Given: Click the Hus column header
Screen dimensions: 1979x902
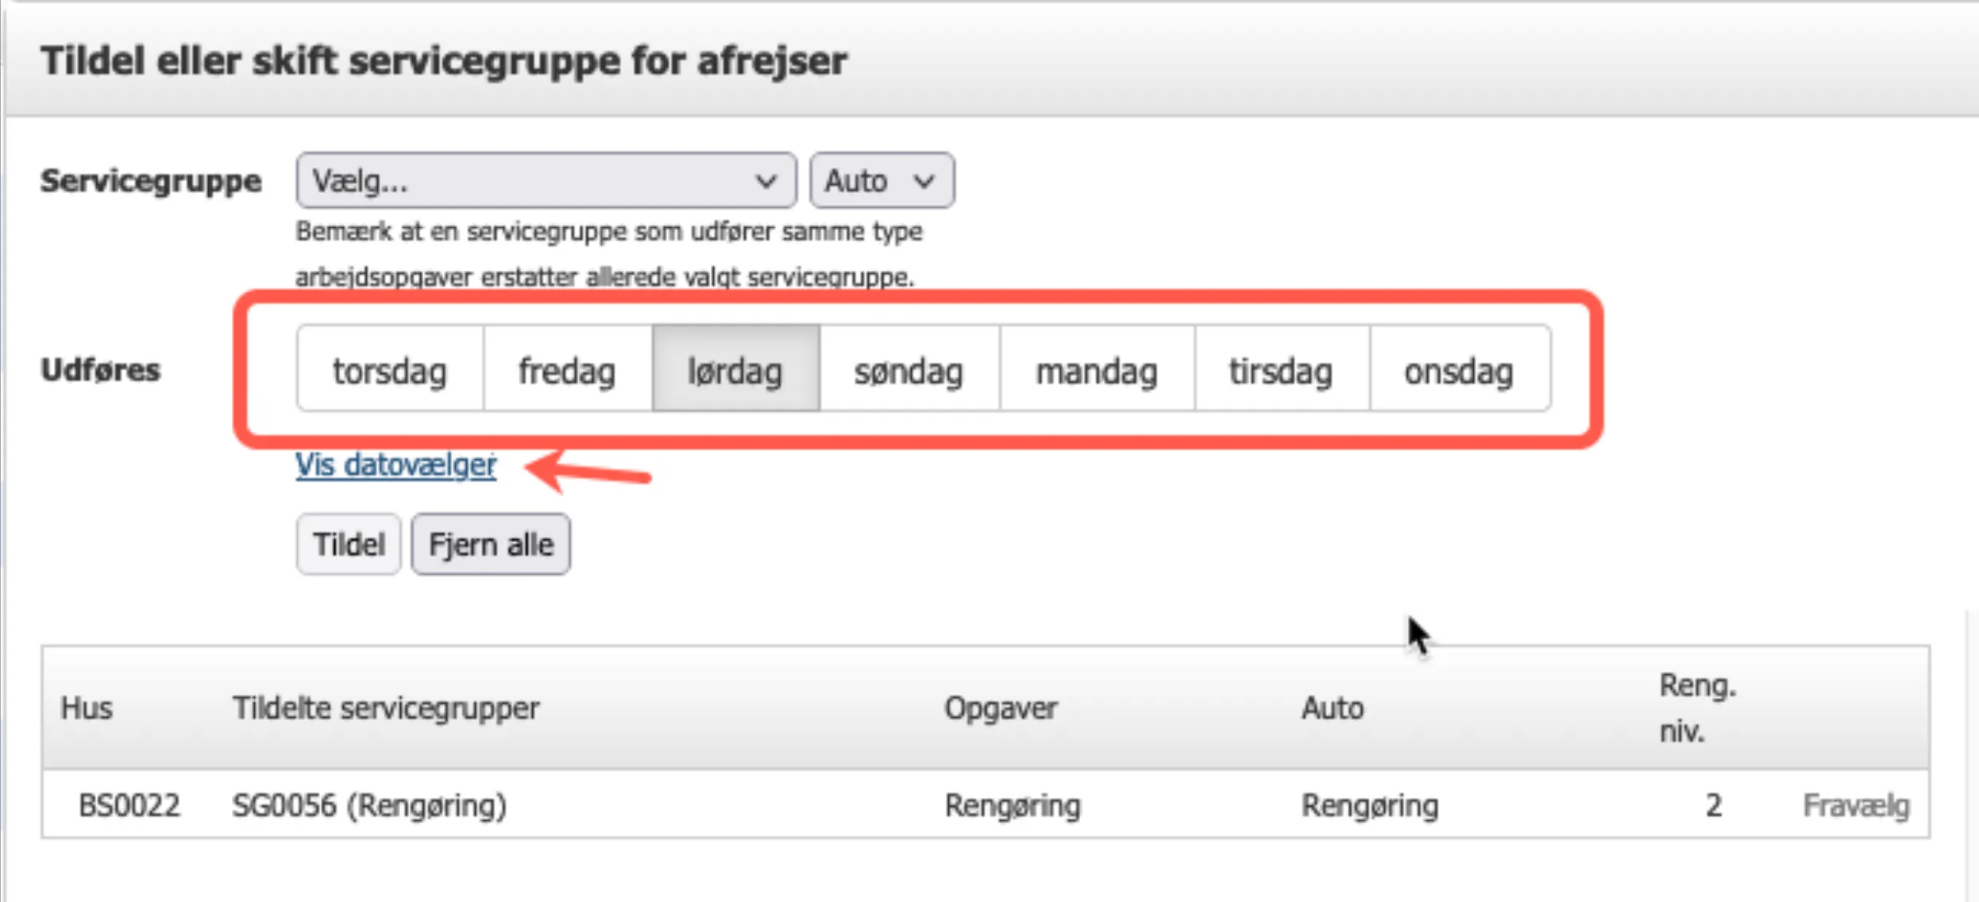Looking at the screenshot, I should tap(87, 707).
